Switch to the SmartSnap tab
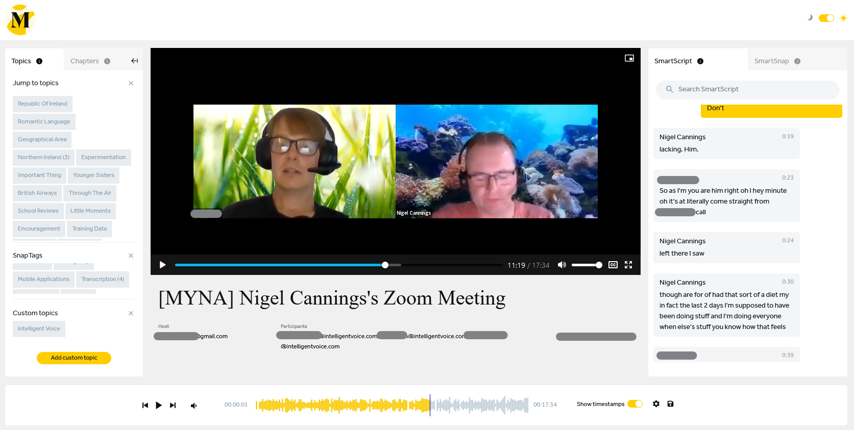Screen dimensions: 854x430 click(x=771, y=61)
